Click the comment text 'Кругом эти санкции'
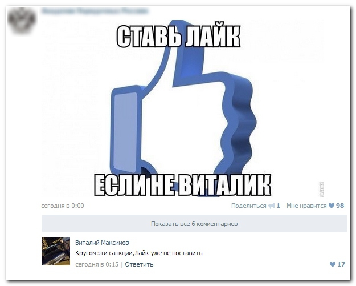The width and height of the screenshot is (356, 286). (x=104, y=253)
